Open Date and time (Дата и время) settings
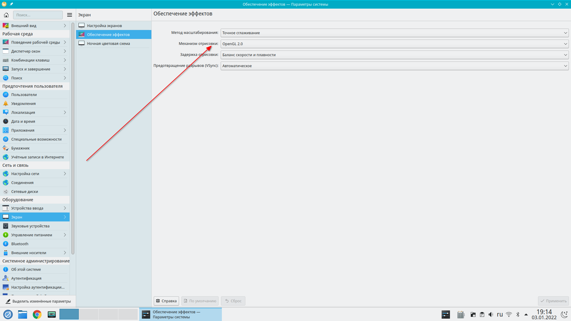The height and width of the screenshot is (321, 571). point(23,121)
